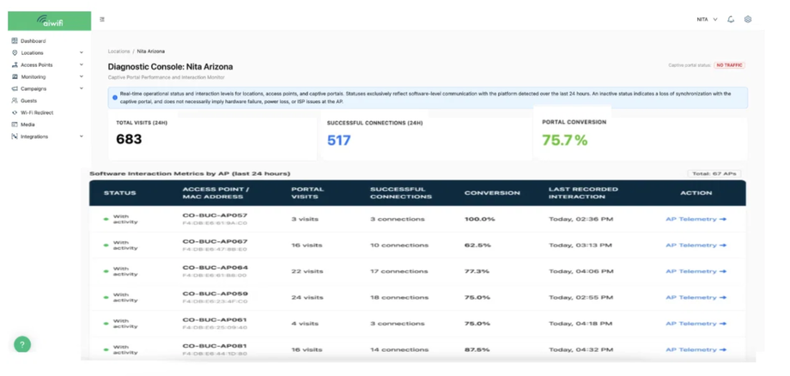Expand the Campaigns submenu chevron
This screenshot has height=376, width=790.
81,88
